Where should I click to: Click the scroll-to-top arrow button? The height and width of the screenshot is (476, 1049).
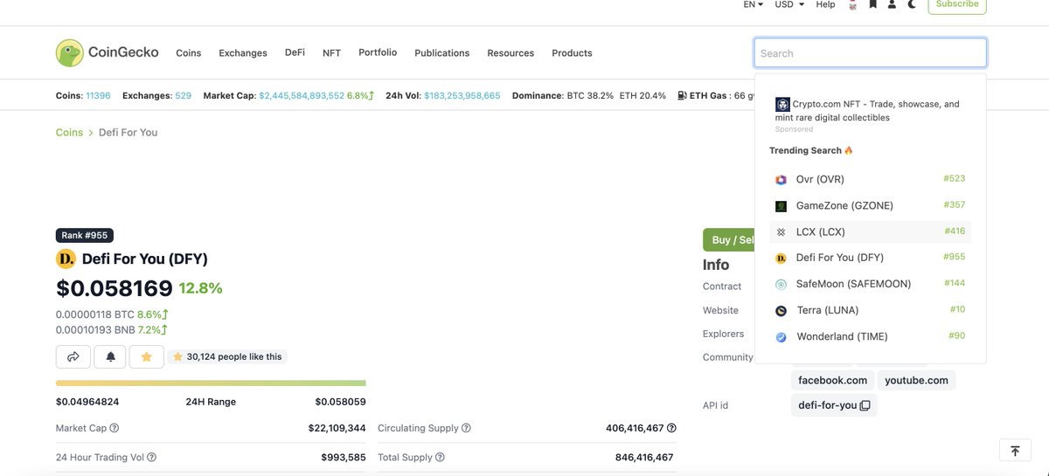pos(1015,451)
